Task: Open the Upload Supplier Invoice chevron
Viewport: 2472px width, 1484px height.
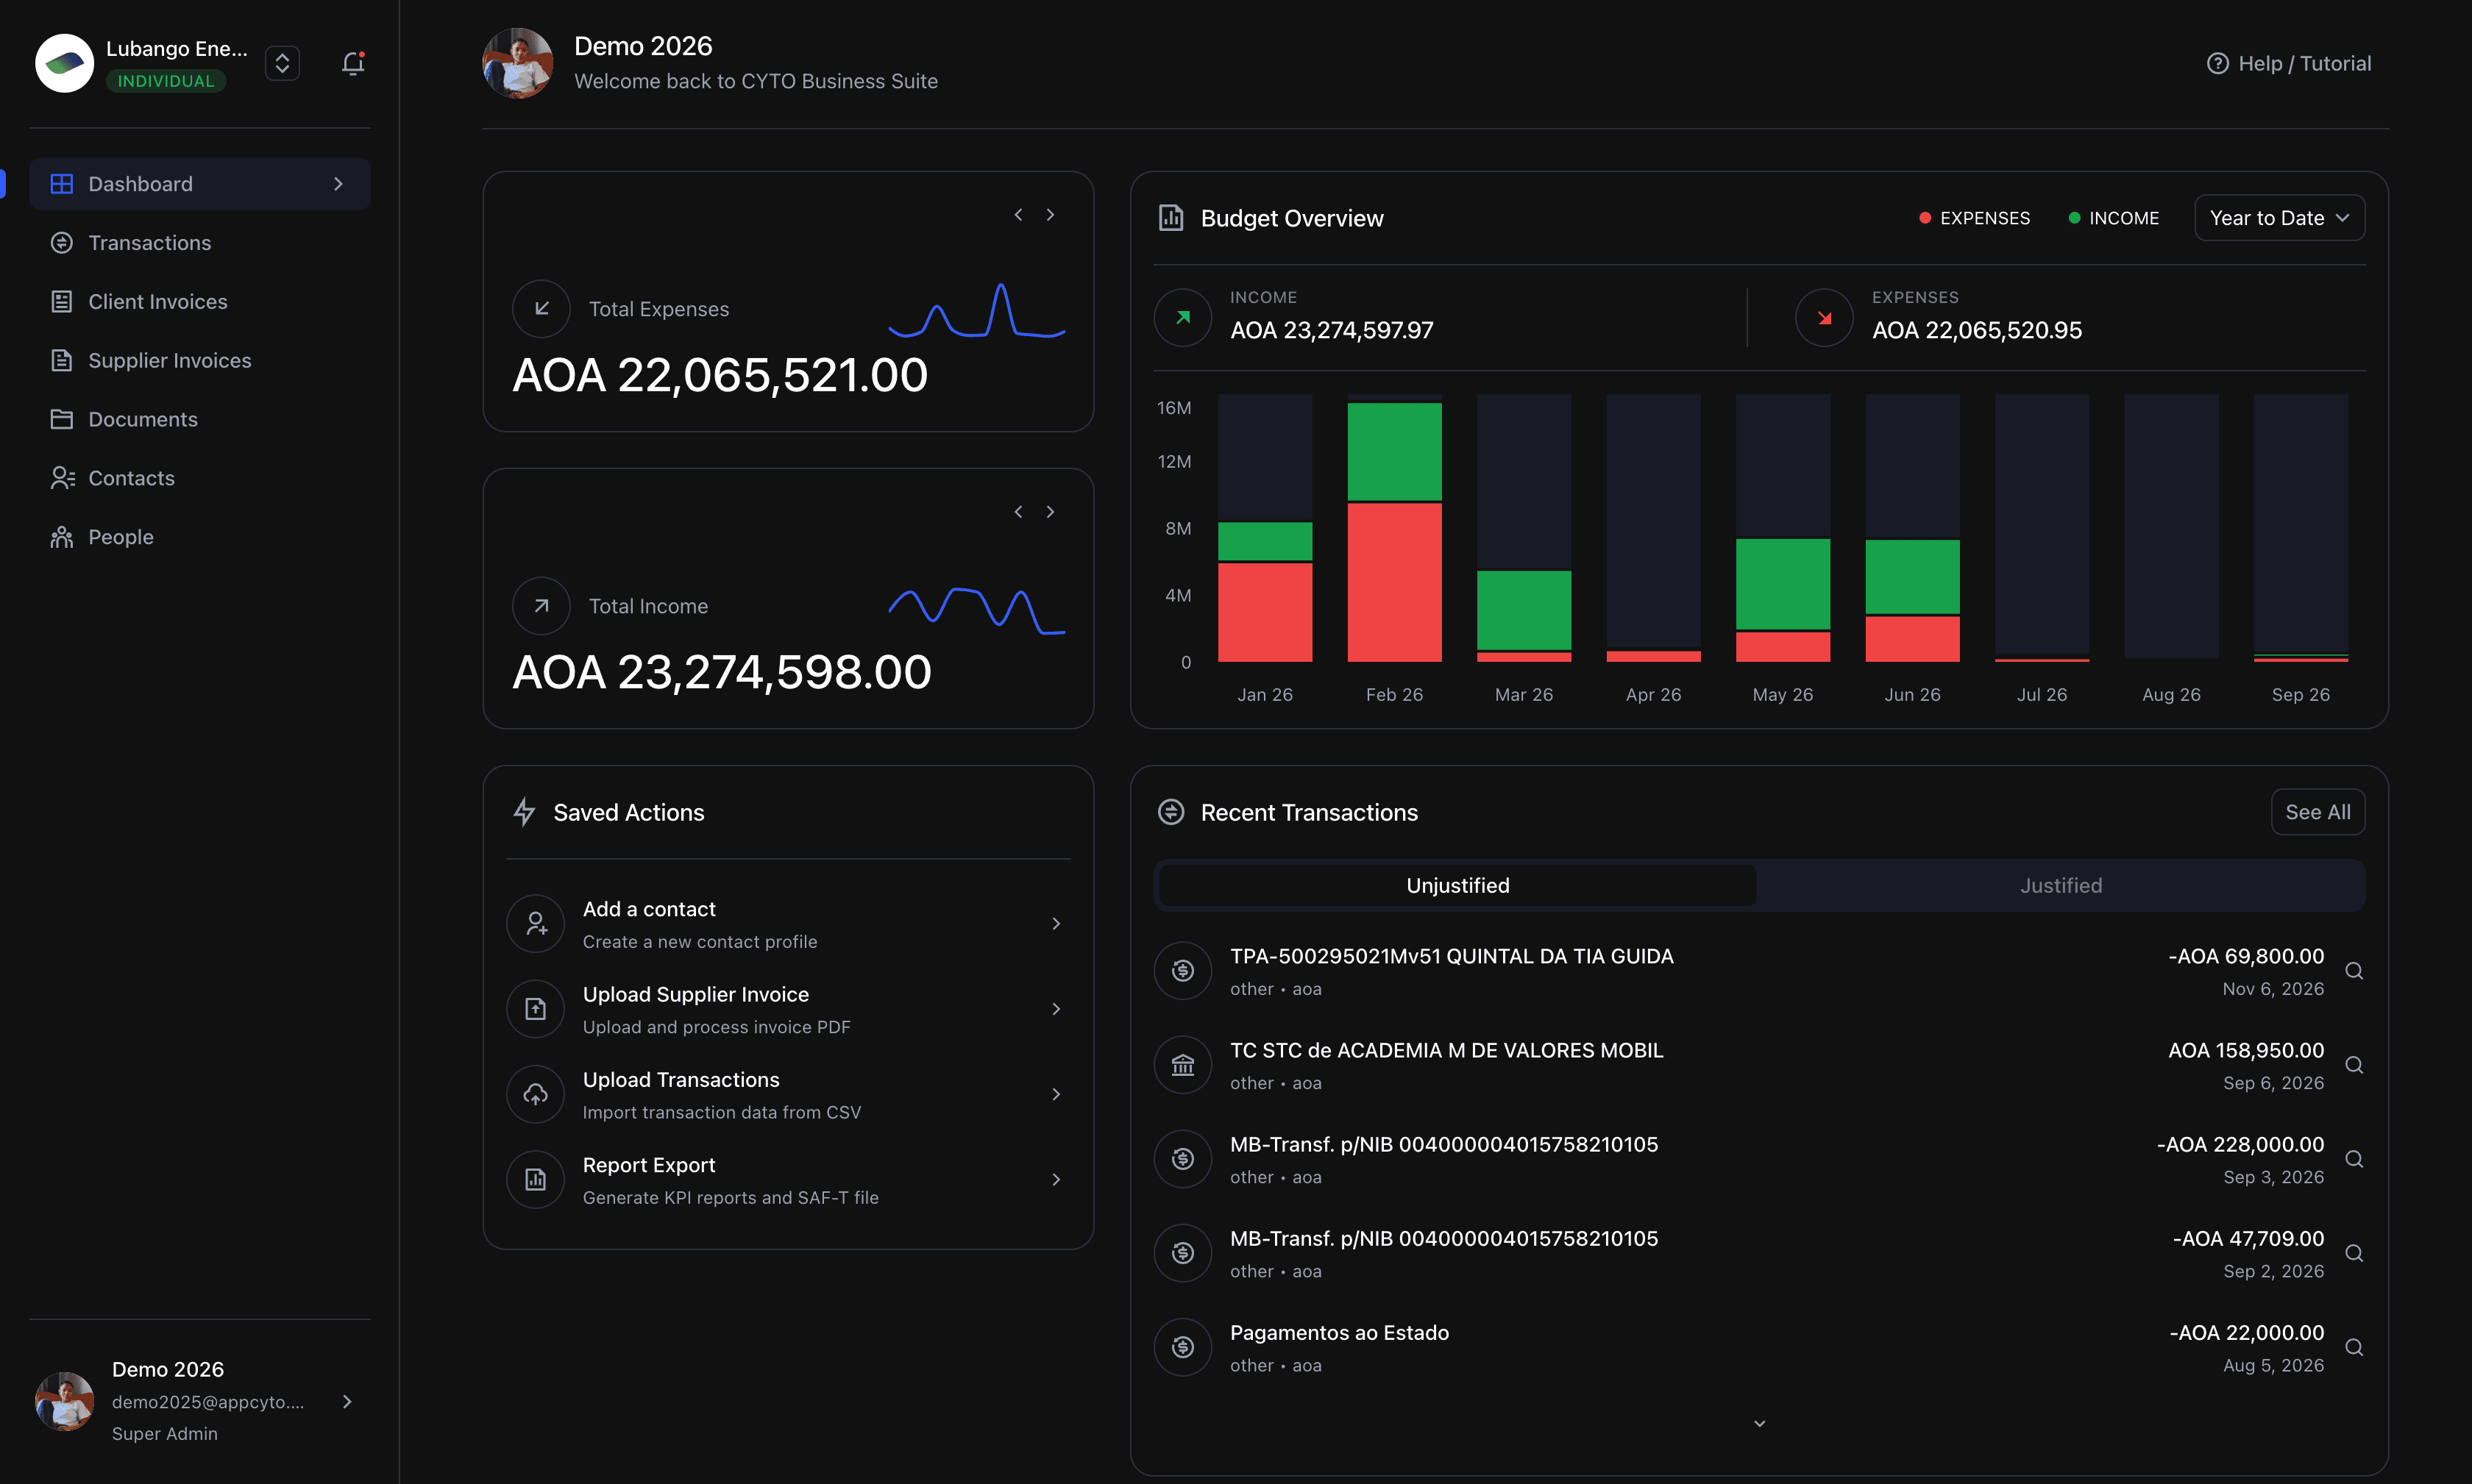Action: pos(1056,1009)
